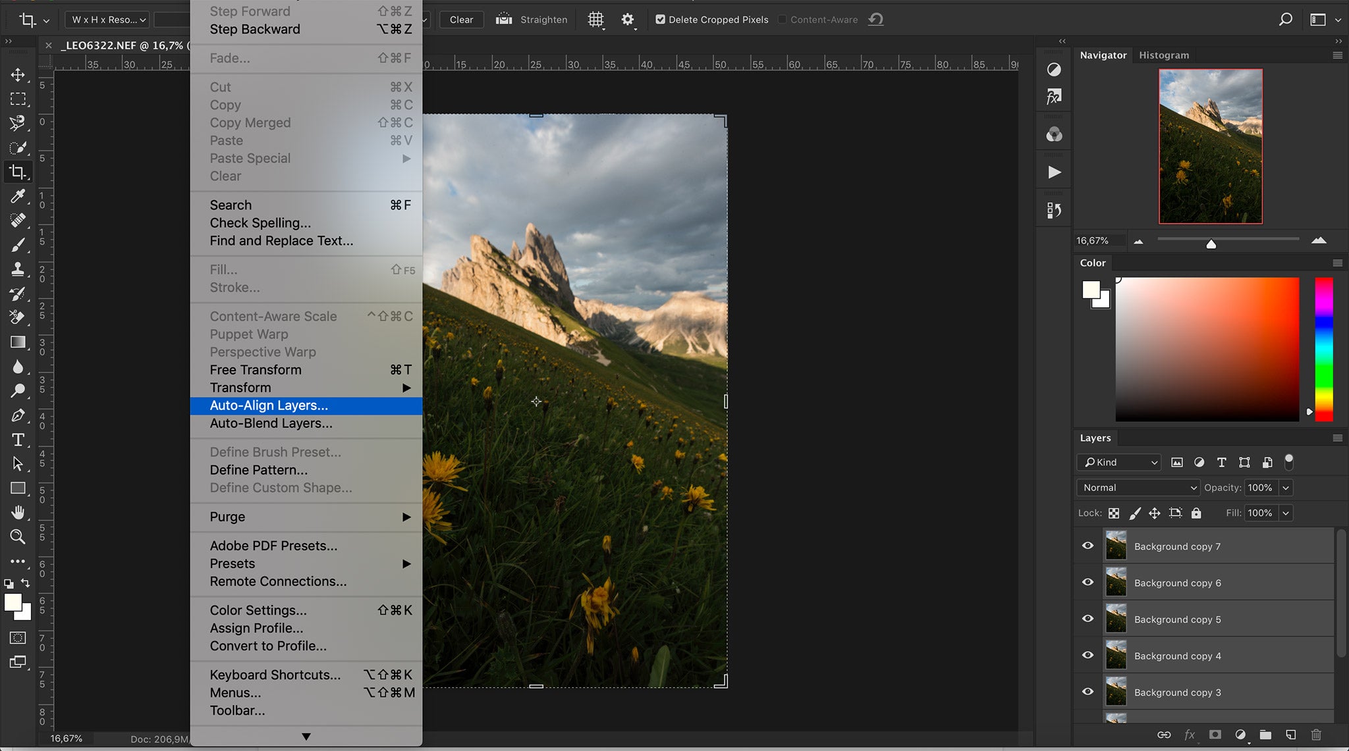The width and height of the screenshot is (1349, 751).
Task: Expand the Kind layer filter dropdown
Action: tap(1118, 462)
